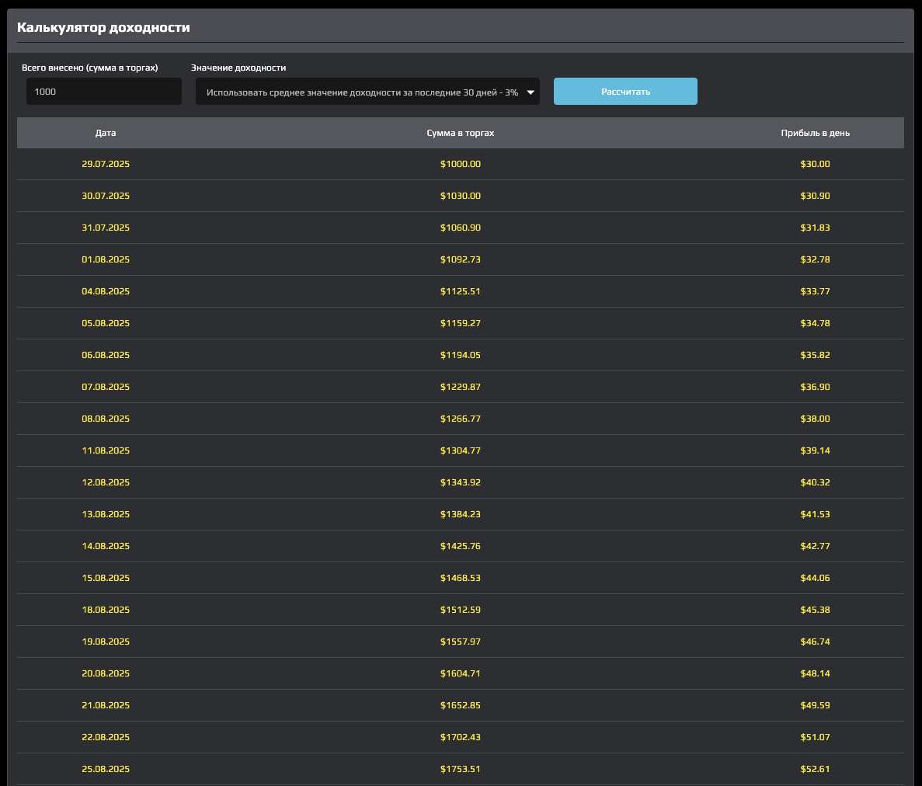Select profit $42.77
Screen dimensions: 922x786
(815, 546)
